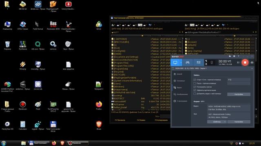Collapse the Bandicam capture target bar chevron
The image size is (261, 146).
[x=252, y=69]
